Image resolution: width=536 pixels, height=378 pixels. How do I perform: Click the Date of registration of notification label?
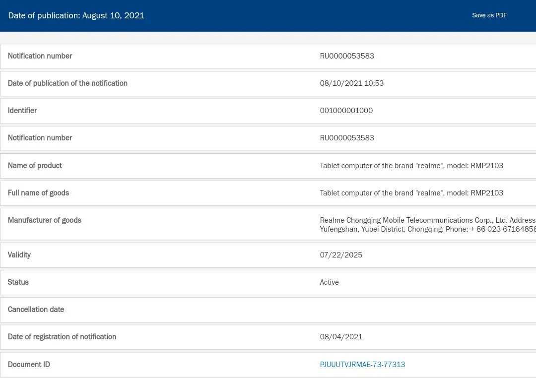(x=62, y=337)
